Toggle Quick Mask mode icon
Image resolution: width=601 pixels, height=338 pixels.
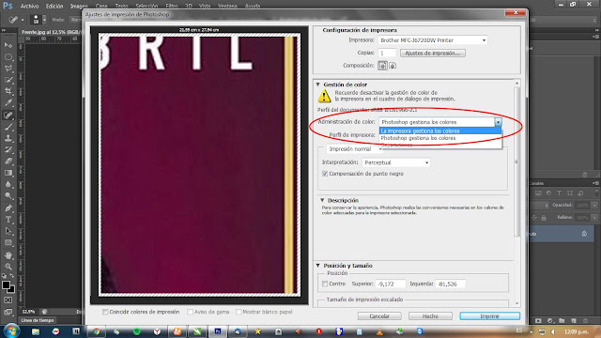coord(8,300)
